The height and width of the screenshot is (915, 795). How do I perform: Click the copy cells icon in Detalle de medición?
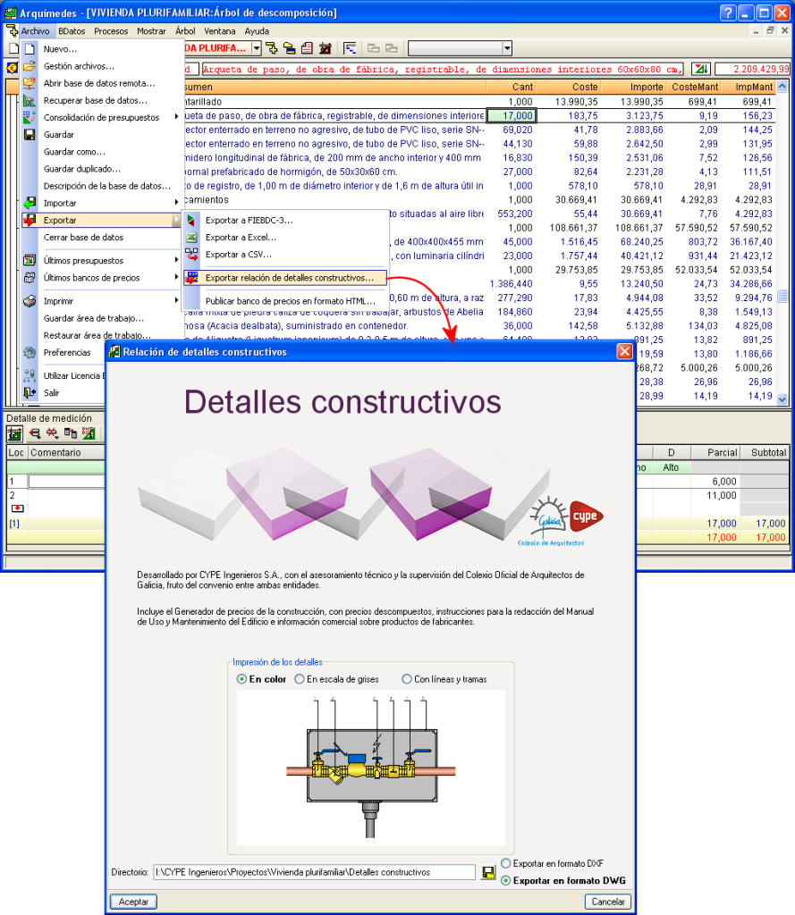(x=70, y=433)
